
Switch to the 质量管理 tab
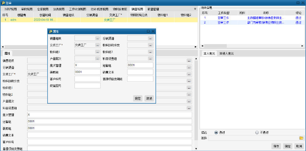pos(153,9)
